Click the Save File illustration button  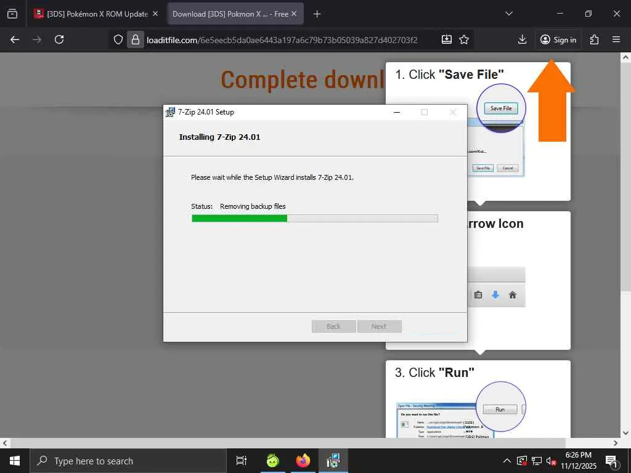point(501,108)
